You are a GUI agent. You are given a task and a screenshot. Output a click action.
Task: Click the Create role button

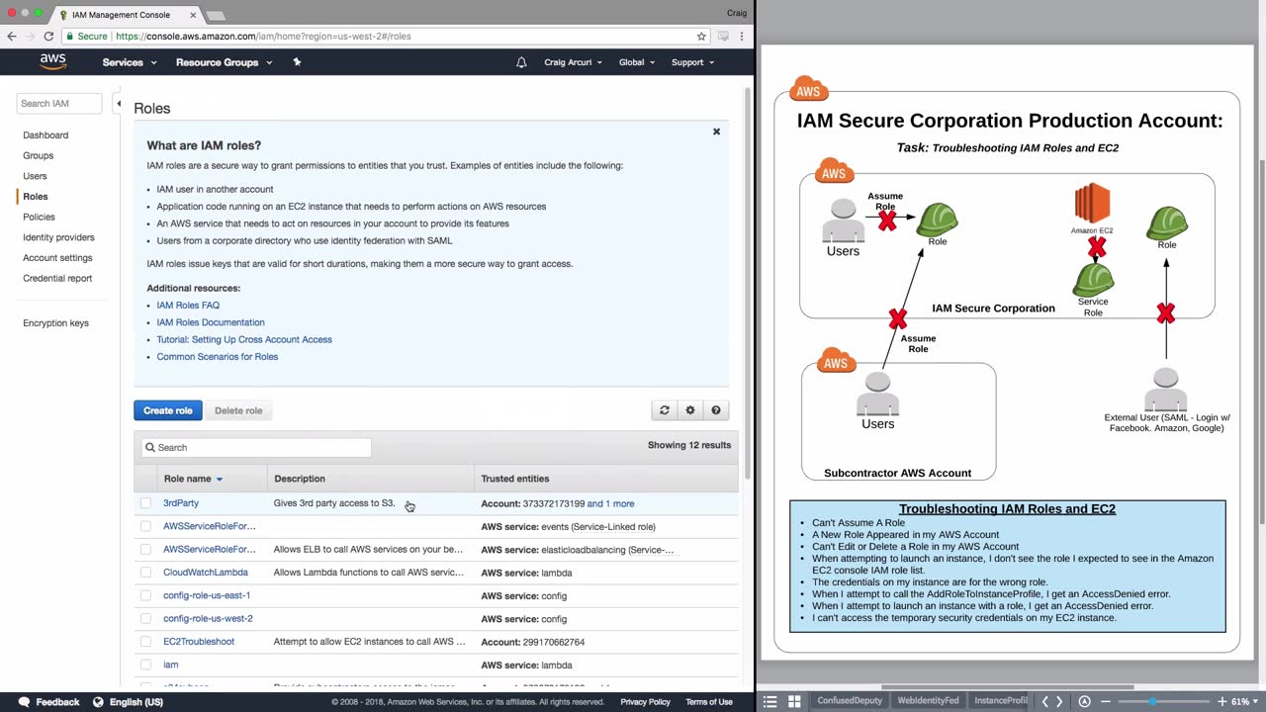(x=168, y=410)
